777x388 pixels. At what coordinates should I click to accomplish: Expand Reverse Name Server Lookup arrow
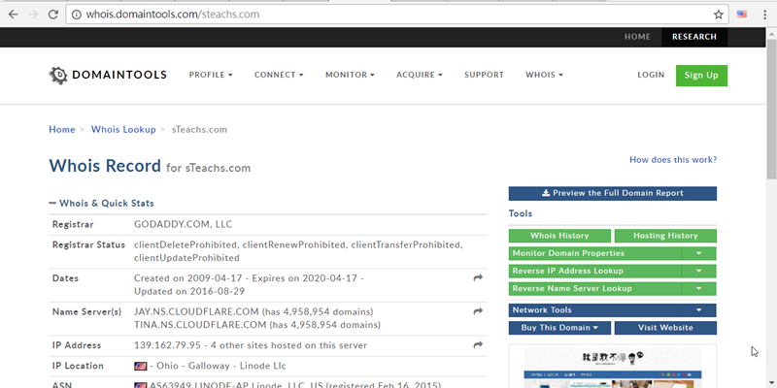click(x=698, y=288)
